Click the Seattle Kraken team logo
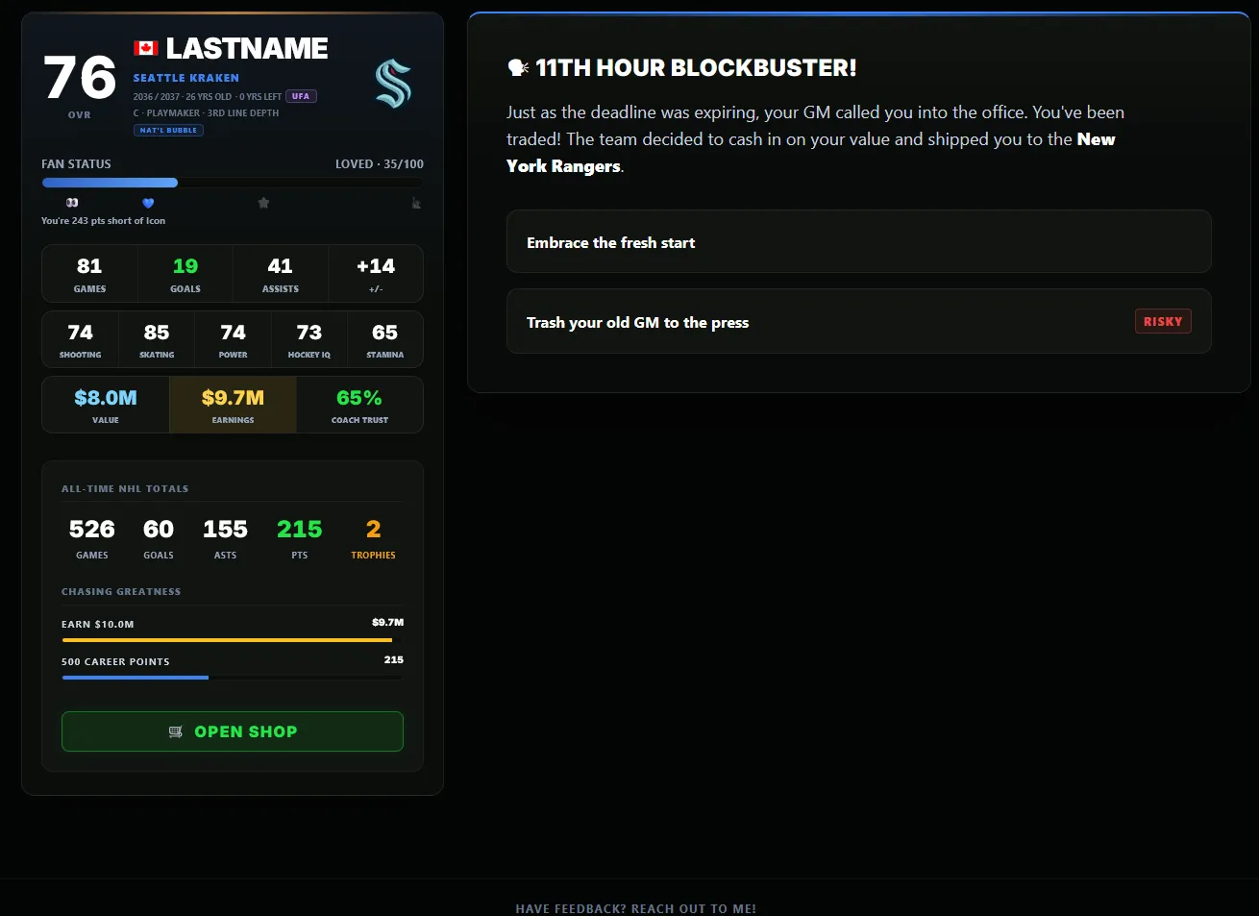 point(393,84)
